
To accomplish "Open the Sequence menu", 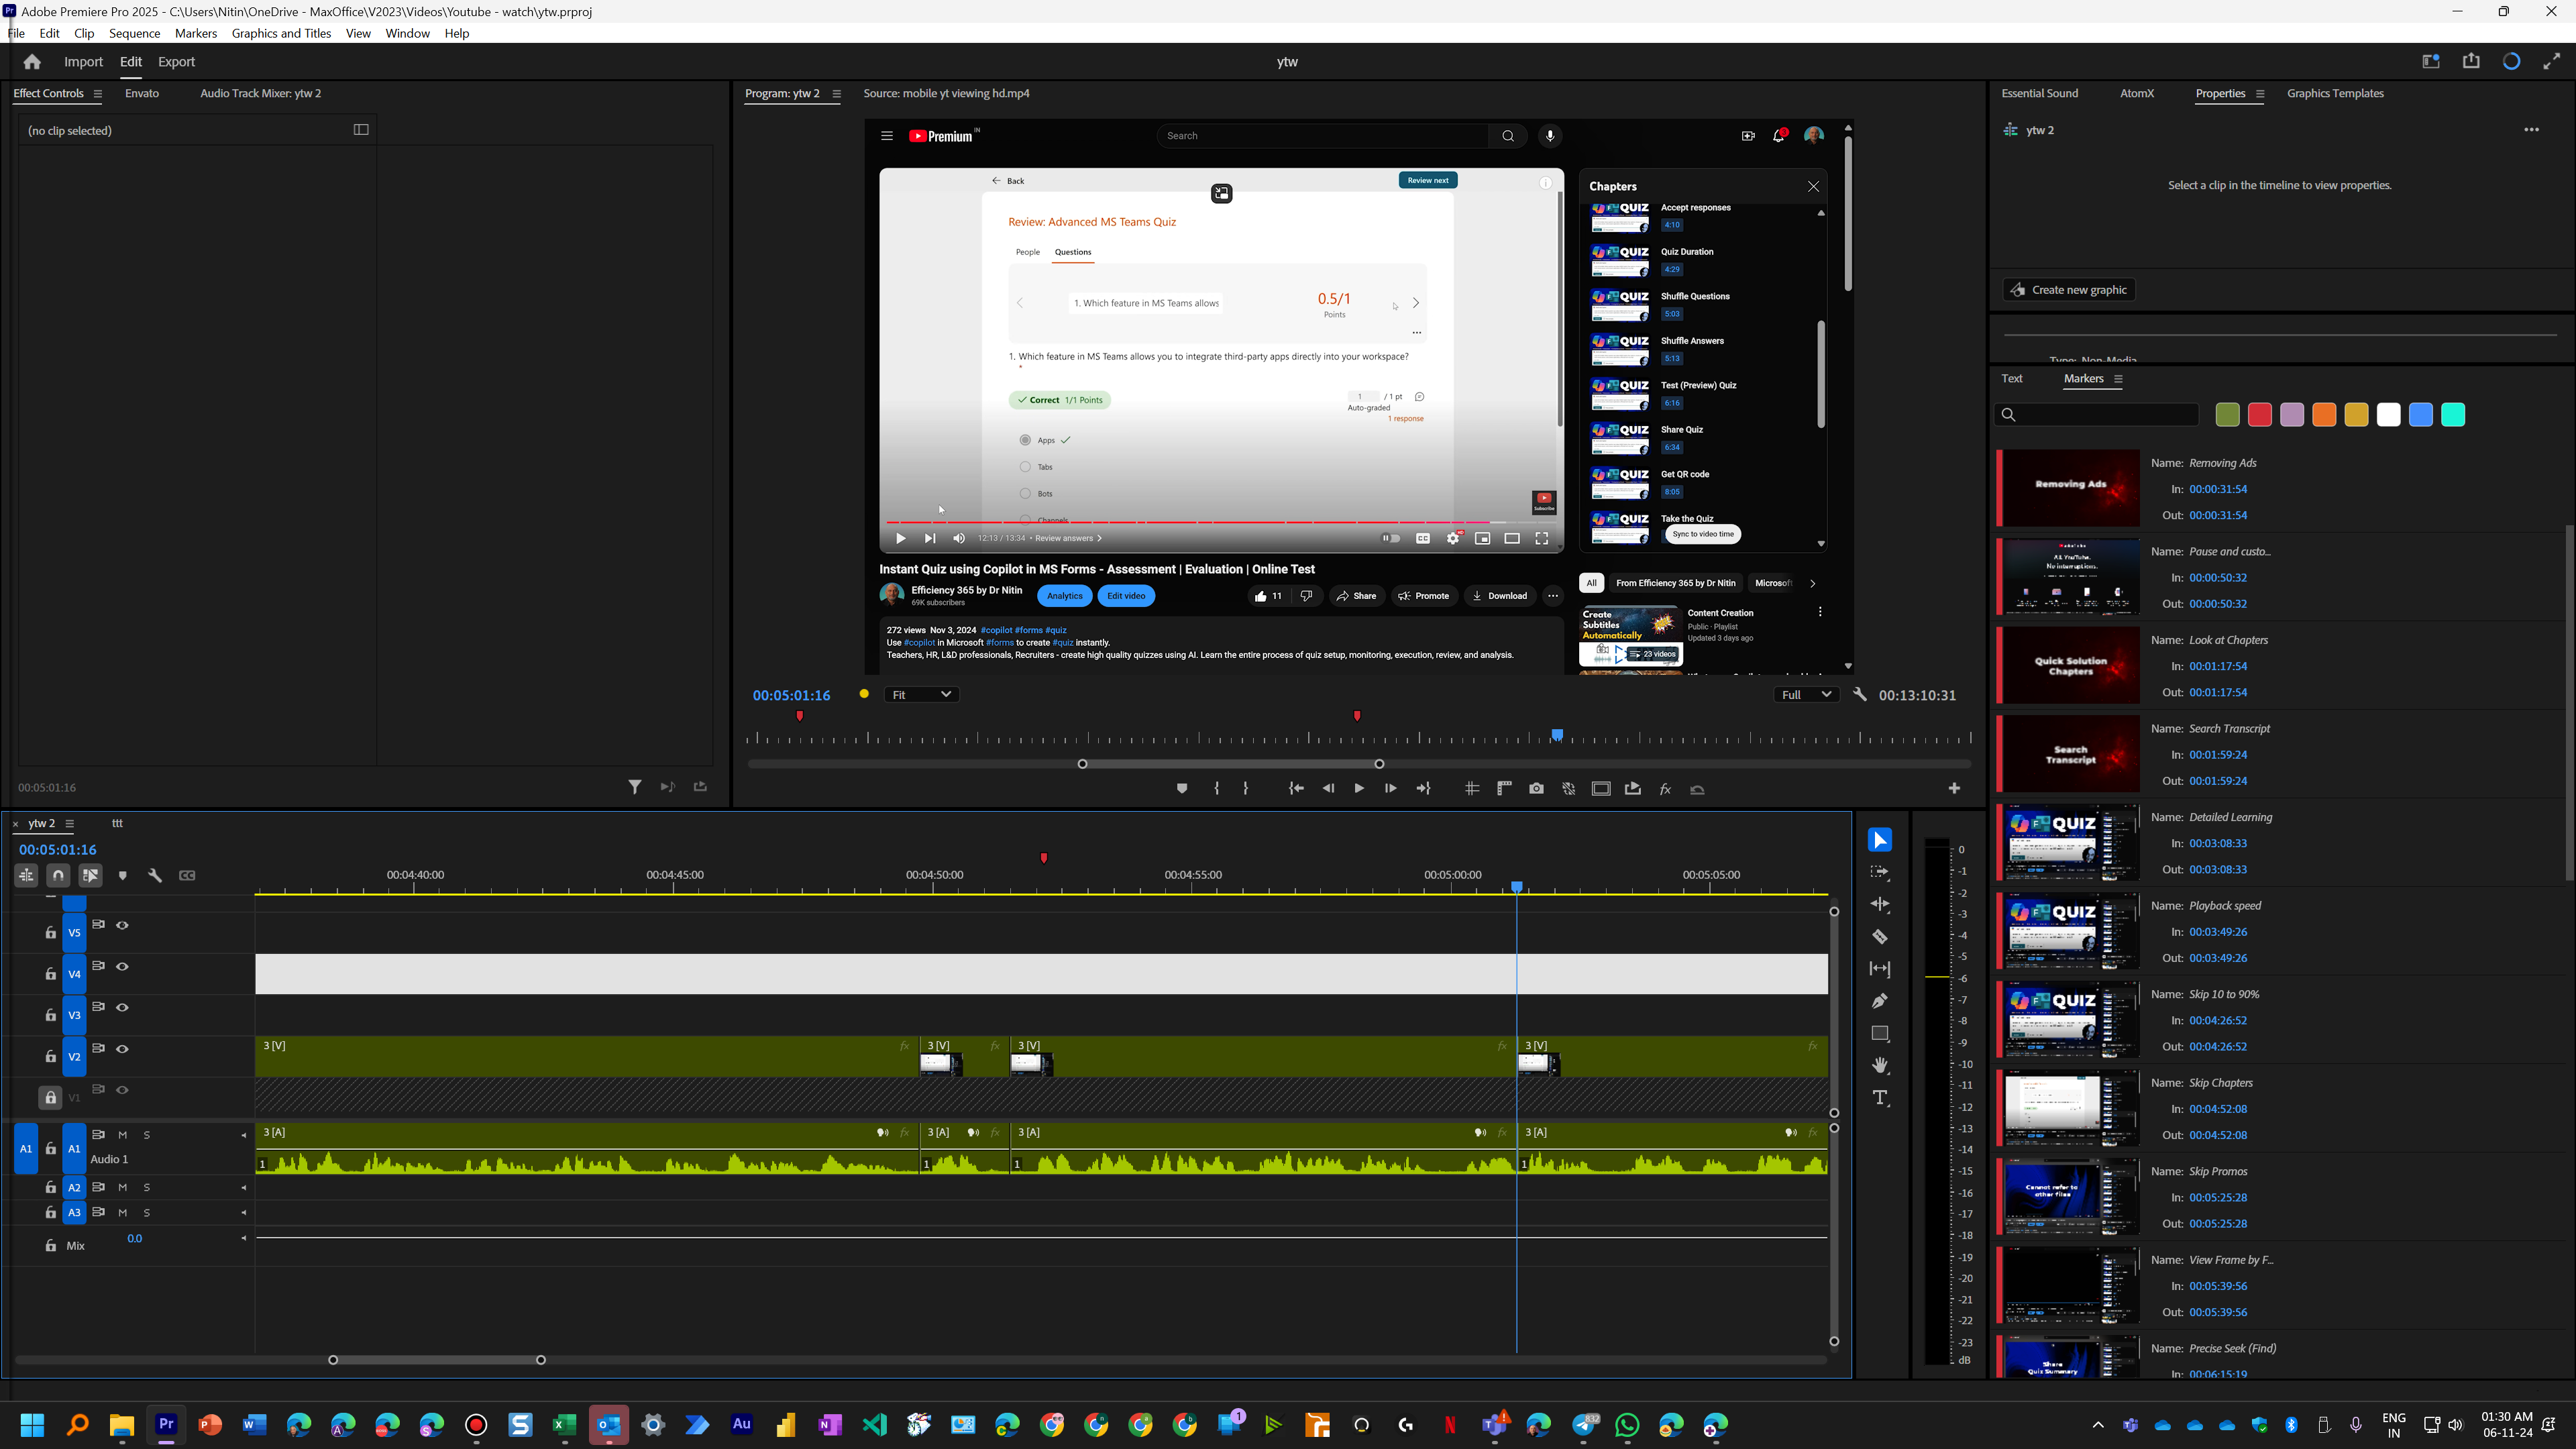I will [135, 33].
